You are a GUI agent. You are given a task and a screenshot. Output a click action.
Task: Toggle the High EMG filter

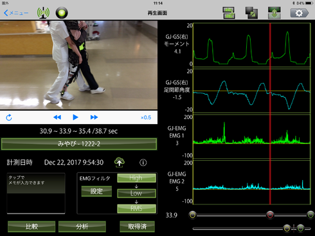[136, 178]
